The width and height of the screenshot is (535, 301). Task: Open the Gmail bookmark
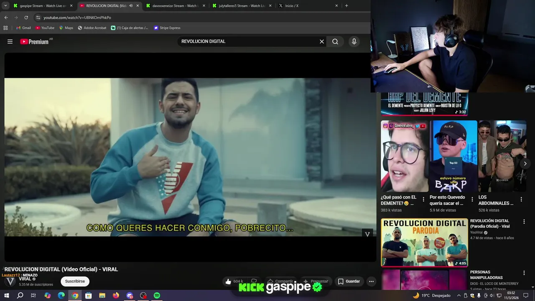23,28
